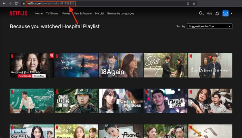Open the Crash Course in Romance thumbnail
This screenshot has height=138, width=242.
(x=32, y=101)
